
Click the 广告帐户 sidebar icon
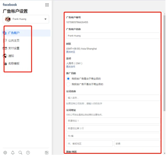coord(5,33)
